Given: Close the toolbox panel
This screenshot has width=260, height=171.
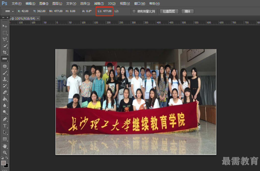Looking at the screenshot, I should click(8, 17).
